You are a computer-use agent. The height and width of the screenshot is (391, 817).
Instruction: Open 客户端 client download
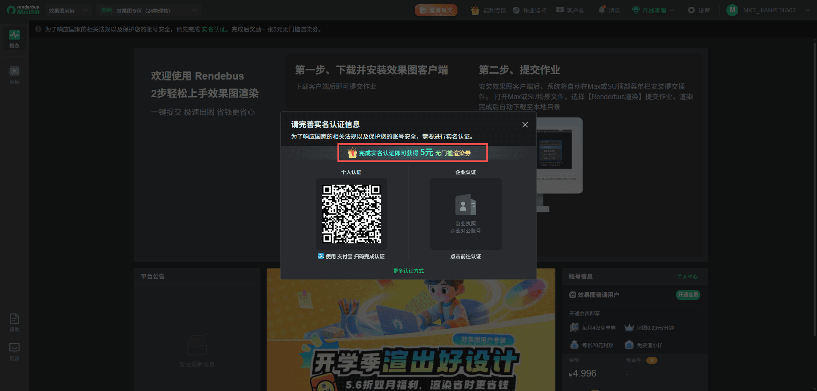coord(571,10)
